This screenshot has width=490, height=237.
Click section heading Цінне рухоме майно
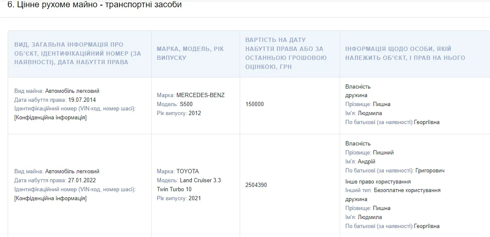pyautogui.click(x=94, y=5)
